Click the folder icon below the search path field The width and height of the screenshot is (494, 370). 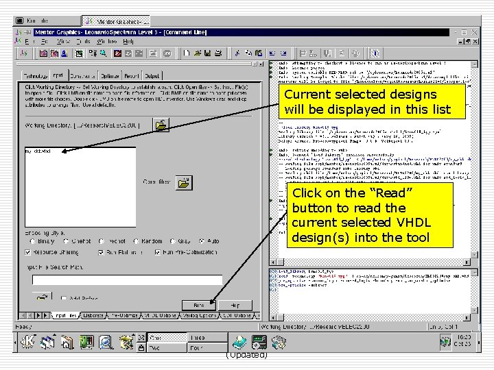point(42,296)
